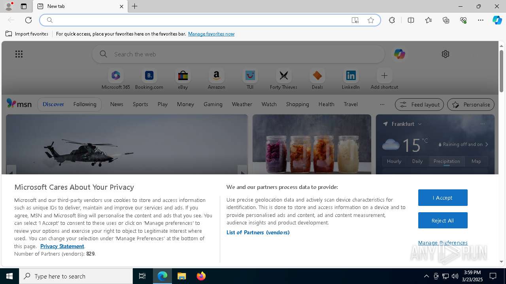Open eBay shortcut
506x284 pixels.
tap(183, 79)
